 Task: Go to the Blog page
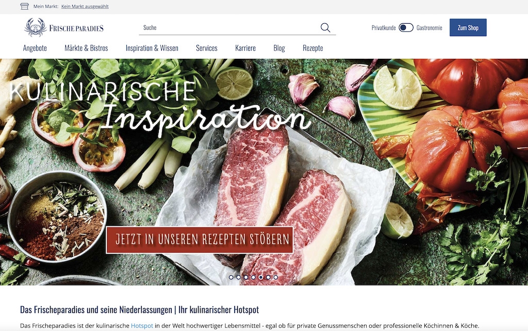click(x=279, y=48)
